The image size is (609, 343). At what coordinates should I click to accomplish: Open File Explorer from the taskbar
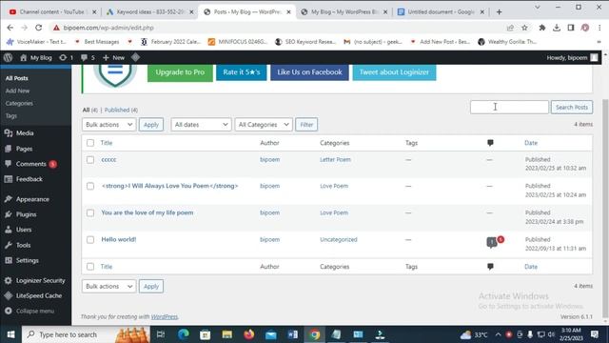[x=227, y=334]
